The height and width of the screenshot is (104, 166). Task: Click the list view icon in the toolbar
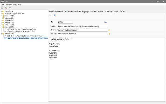tap(2, 8)
